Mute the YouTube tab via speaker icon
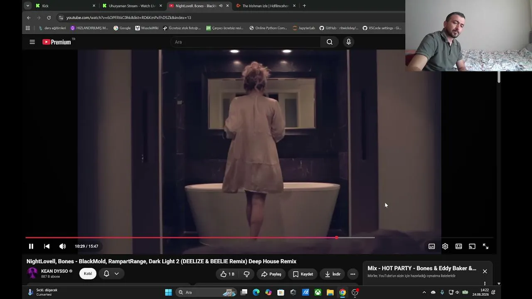 tap(221, 6)
